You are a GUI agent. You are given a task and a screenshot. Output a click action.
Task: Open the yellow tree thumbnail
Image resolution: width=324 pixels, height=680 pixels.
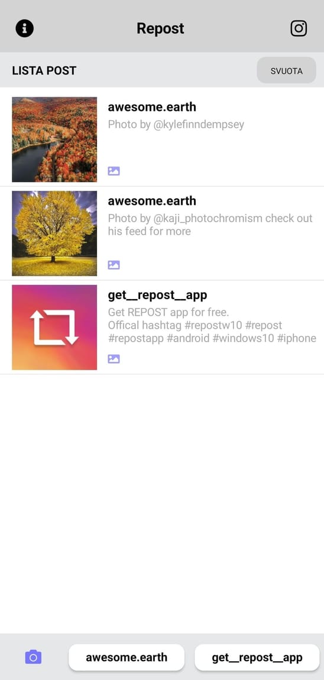(x=54, y=233)
